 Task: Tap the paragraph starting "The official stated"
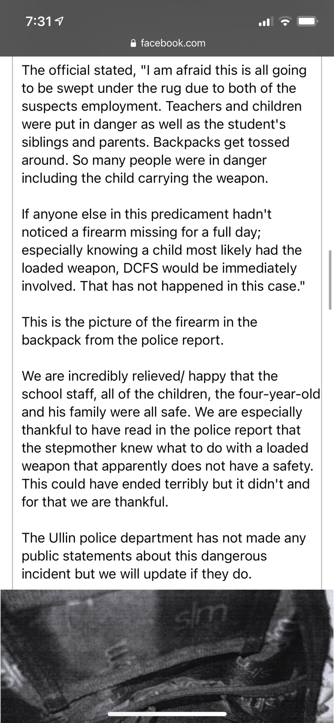(164, 124)
